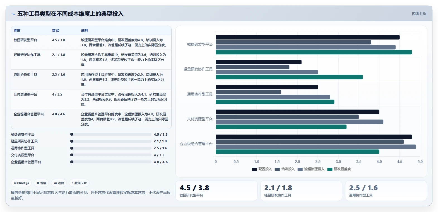Click the 研发覆盖度 bar for 轻量研发协作工具
The width and height of the screenshot is (438, 212).
click(289, 77)
